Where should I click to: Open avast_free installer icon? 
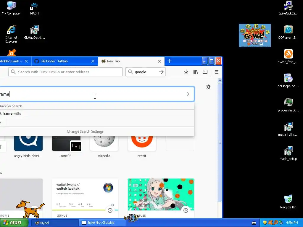pyautogui.click(x=288, y=56)
